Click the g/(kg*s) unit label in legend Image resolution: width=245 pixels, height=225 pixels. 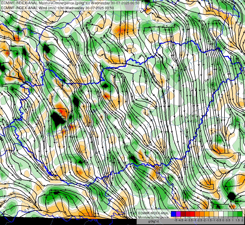[x=153, y=221]
